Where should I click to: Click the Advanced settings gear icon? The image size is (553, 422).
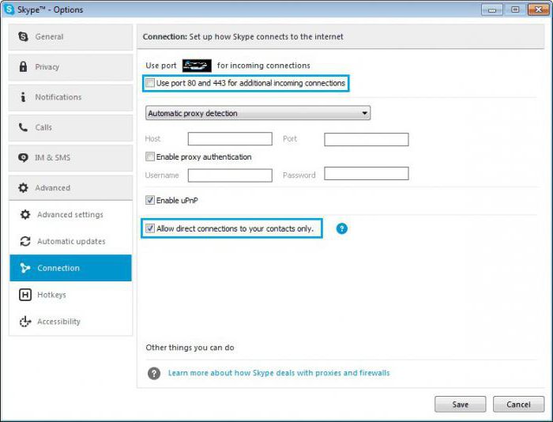[25, 214]
